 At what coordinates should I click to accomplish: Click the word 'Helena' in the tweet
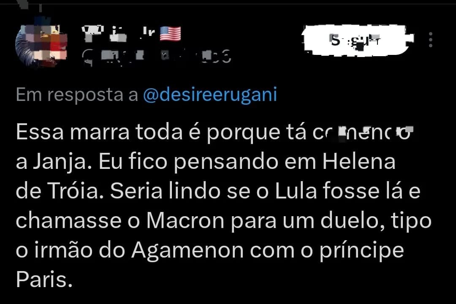pos(359,162)
